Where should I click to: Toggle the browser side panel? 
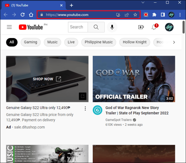point(163,15)
